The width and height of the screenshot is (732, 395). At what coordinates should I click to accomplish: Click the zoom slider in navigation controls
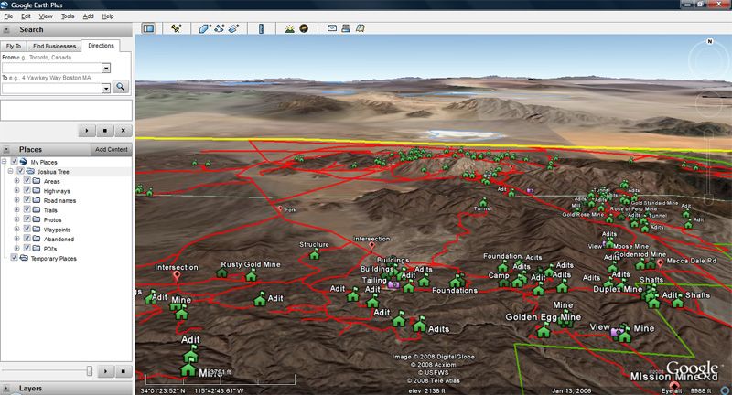coord(708,168)
